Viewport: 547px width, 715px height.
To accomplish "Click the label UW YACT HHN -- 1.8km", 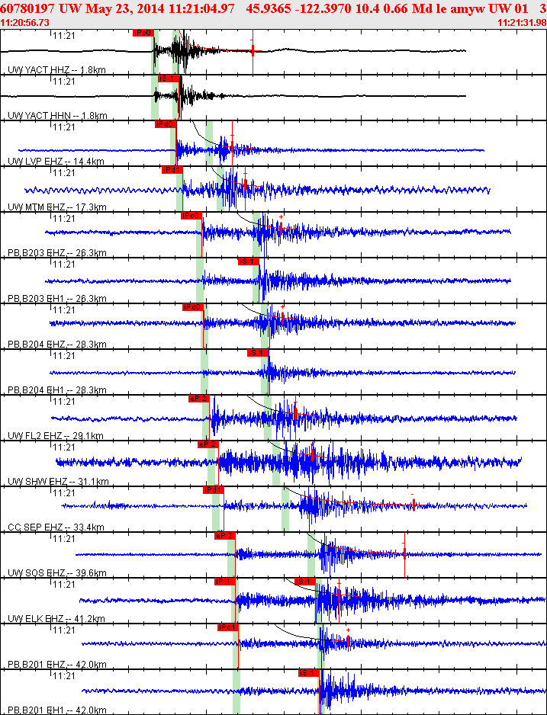I will click(x=57, y=115).
